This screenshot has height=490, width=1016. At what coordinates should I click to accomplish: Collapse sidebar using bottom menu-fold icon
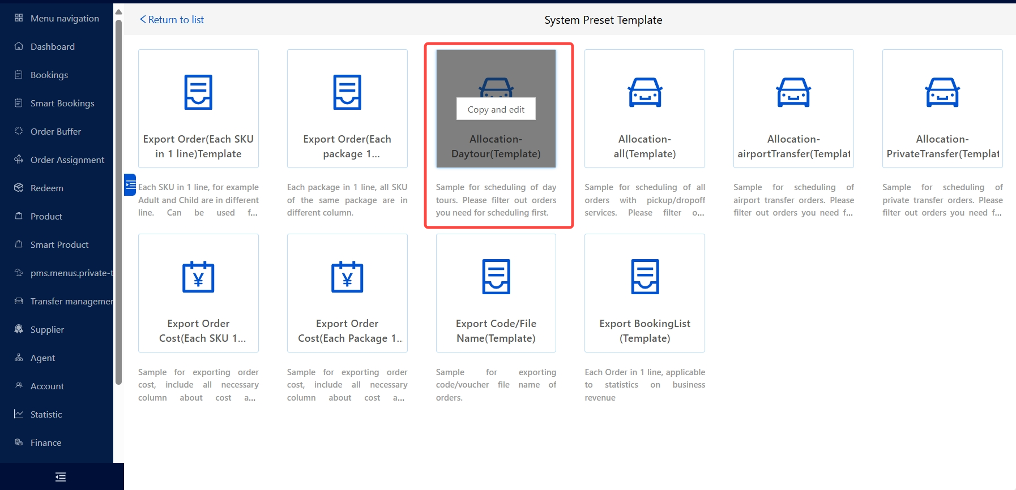61,477
